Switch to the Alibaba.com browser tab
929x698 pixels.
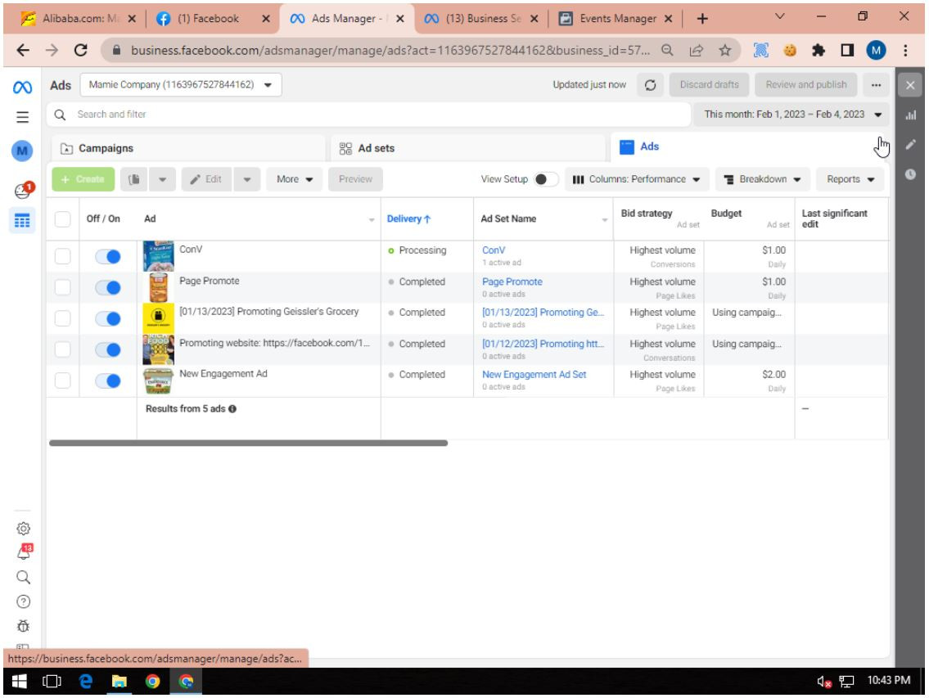tap(79, 18)
